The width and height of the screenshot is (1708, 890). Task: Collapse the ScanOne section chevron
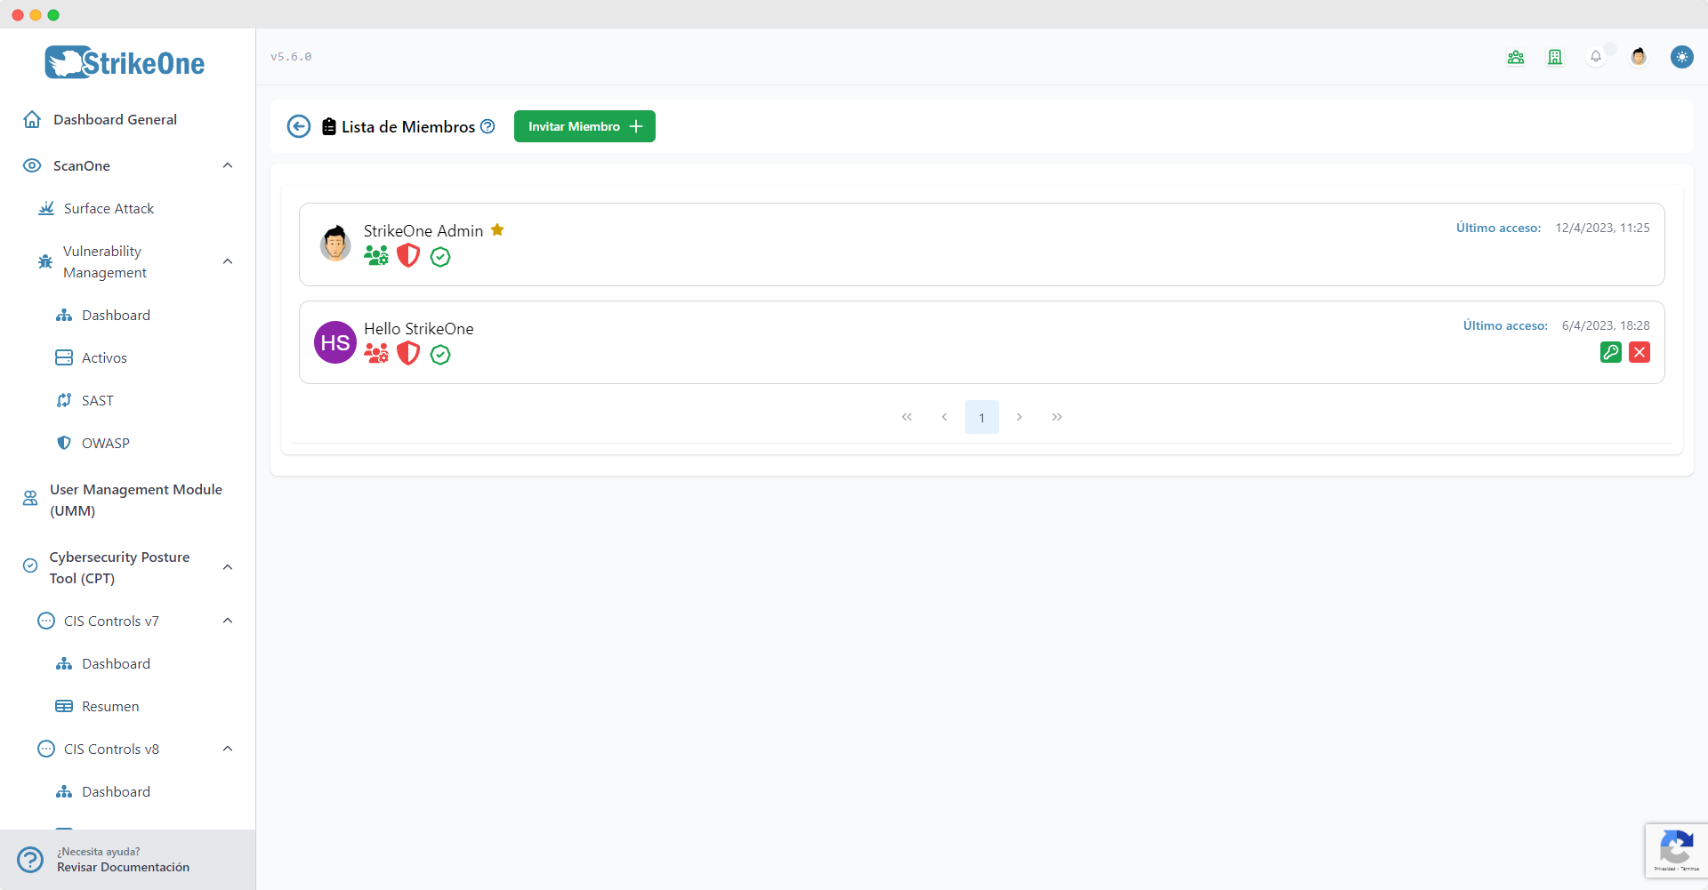point(228,165)
